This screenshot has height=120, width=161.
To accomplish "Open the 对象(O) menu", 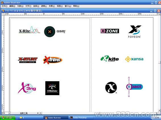I will 20,6.
